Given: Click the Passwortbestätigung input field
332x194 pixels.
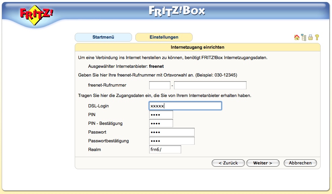Looking at the screenshot, I should click(x=172, y=141).
